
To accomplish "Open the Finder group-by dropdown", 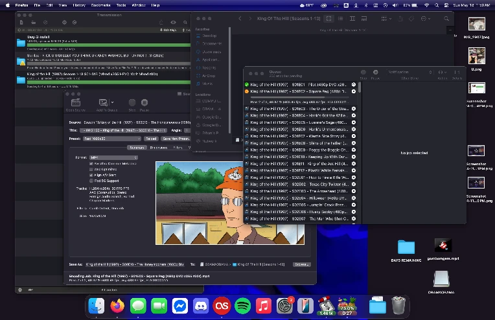I will click(386, 19).
